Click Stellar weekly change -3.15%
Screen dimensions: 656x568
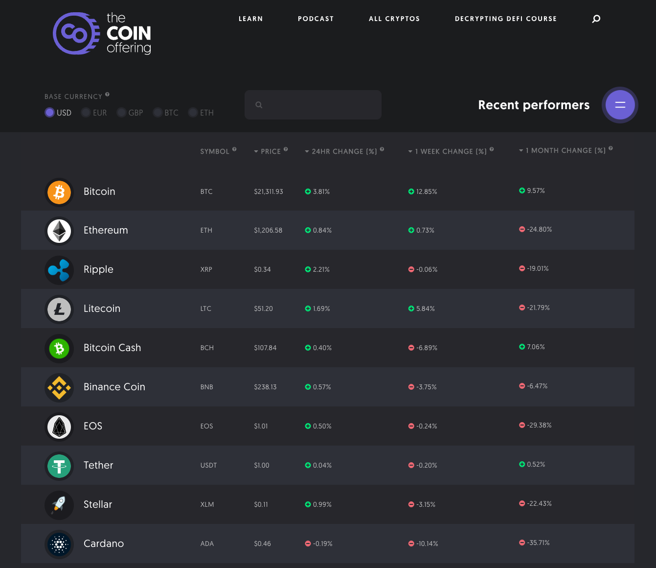422,504
